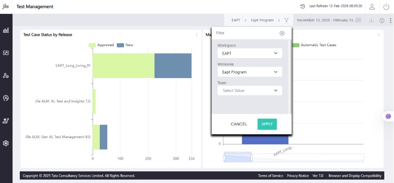Click the Jile ALM 7.0 Approved bar
394x183 pixels.
click(94, 101)
